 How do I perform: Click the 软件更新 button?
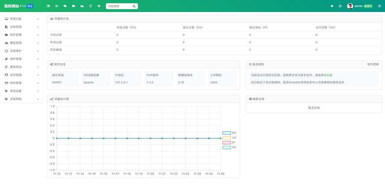click(x=373, y=64)
